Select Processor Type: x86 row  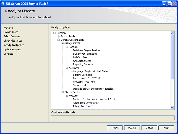(x=84, y=82)
